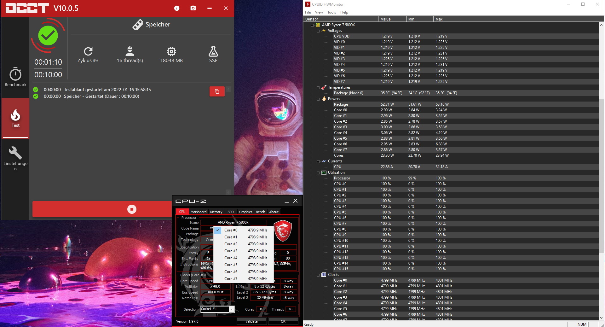605x327 pixels.
Task: Click the Voltages lightning icon in HWMonitor
Action: [324, 31]
